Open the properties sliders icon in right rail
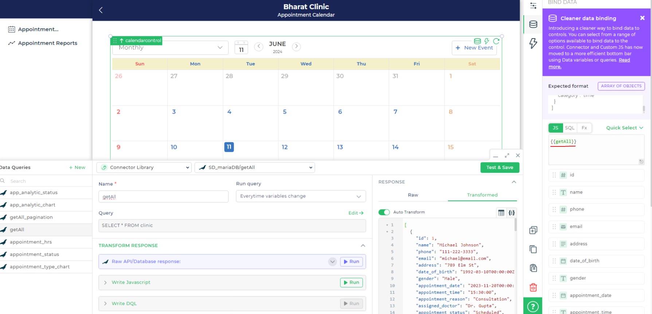Screen dimensions: 652x314 [x=533, y=5]
